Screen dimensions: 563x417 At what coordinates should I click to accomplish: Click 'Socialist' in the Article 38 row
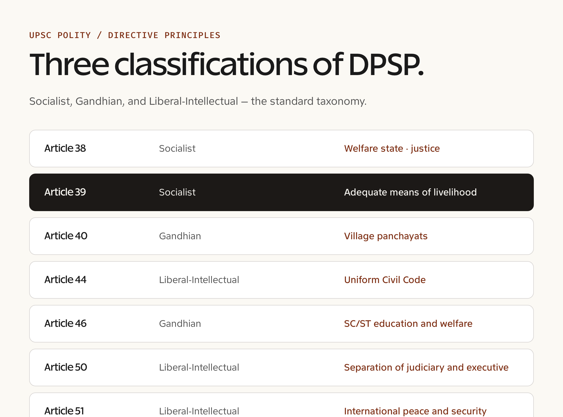(x=177, y=149)
